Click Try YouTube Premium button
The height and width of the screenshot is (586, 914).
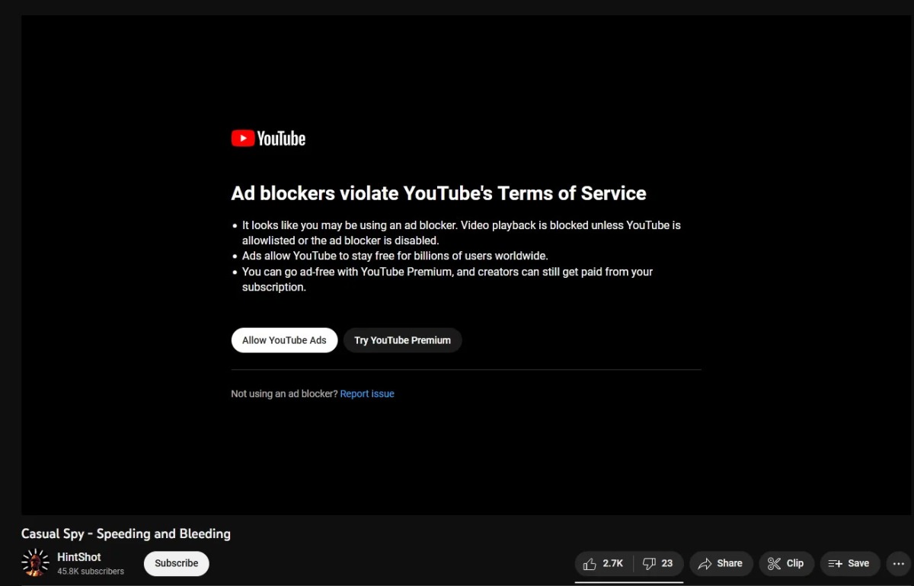(x=402, y=340)
